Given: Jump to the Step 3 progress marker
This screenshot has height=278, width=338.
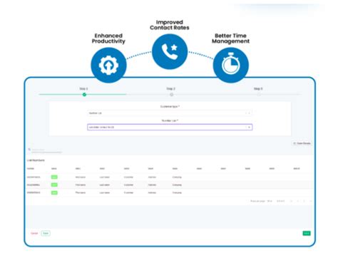Looking at the screenshot, I should point(259,95).
